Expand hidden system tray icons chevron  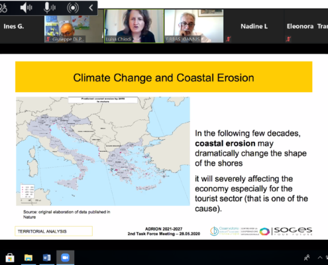[320, 257]
